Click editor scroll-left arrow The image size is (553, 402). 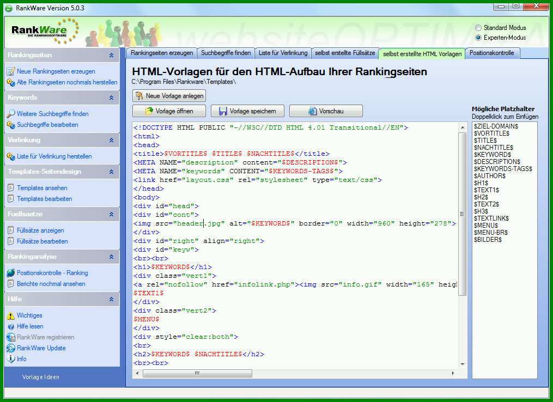coord(137,373)
